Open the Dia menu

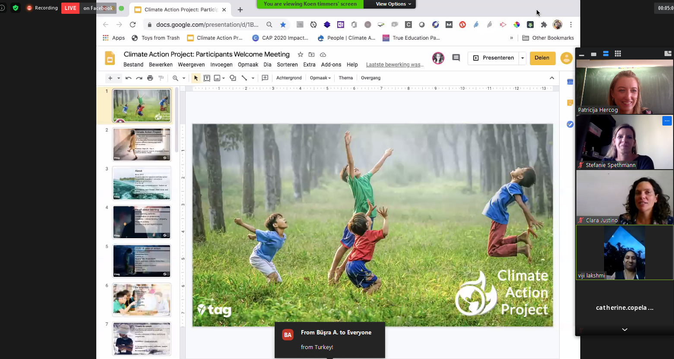click(267, 65)
